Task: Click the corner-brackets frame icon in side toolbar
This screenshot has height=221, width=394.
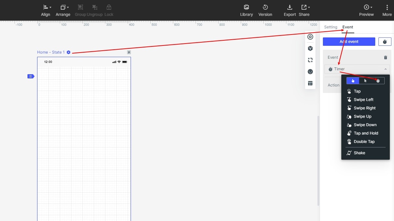Action: 310,60
